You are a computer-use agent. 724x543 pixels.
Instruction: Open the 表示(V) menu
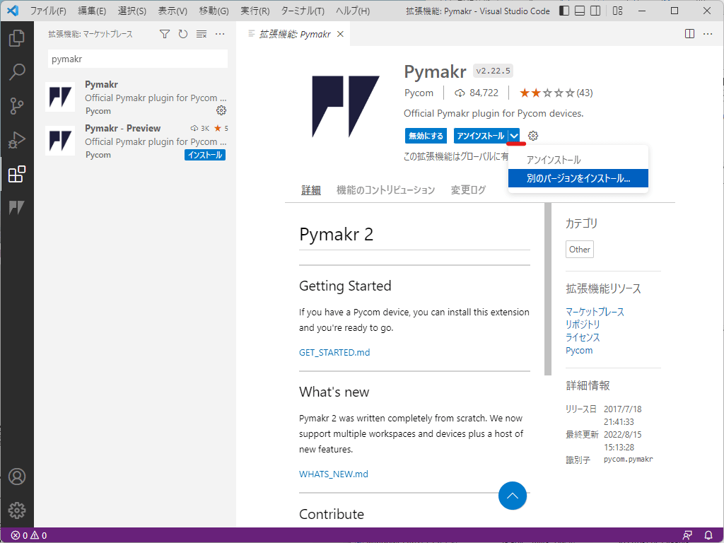pos(173,11)
